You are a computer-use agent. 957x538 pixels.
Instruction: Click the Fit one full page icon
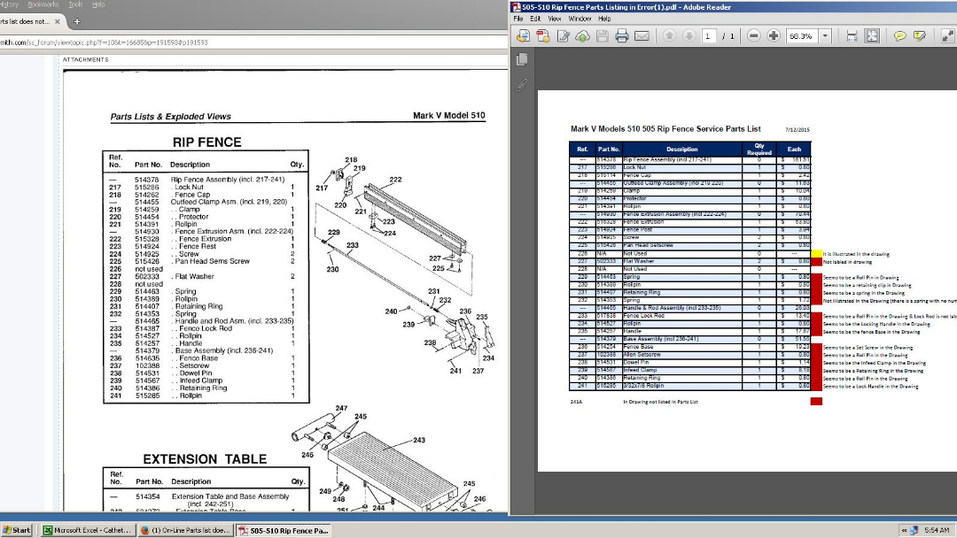tap(872, 36)
